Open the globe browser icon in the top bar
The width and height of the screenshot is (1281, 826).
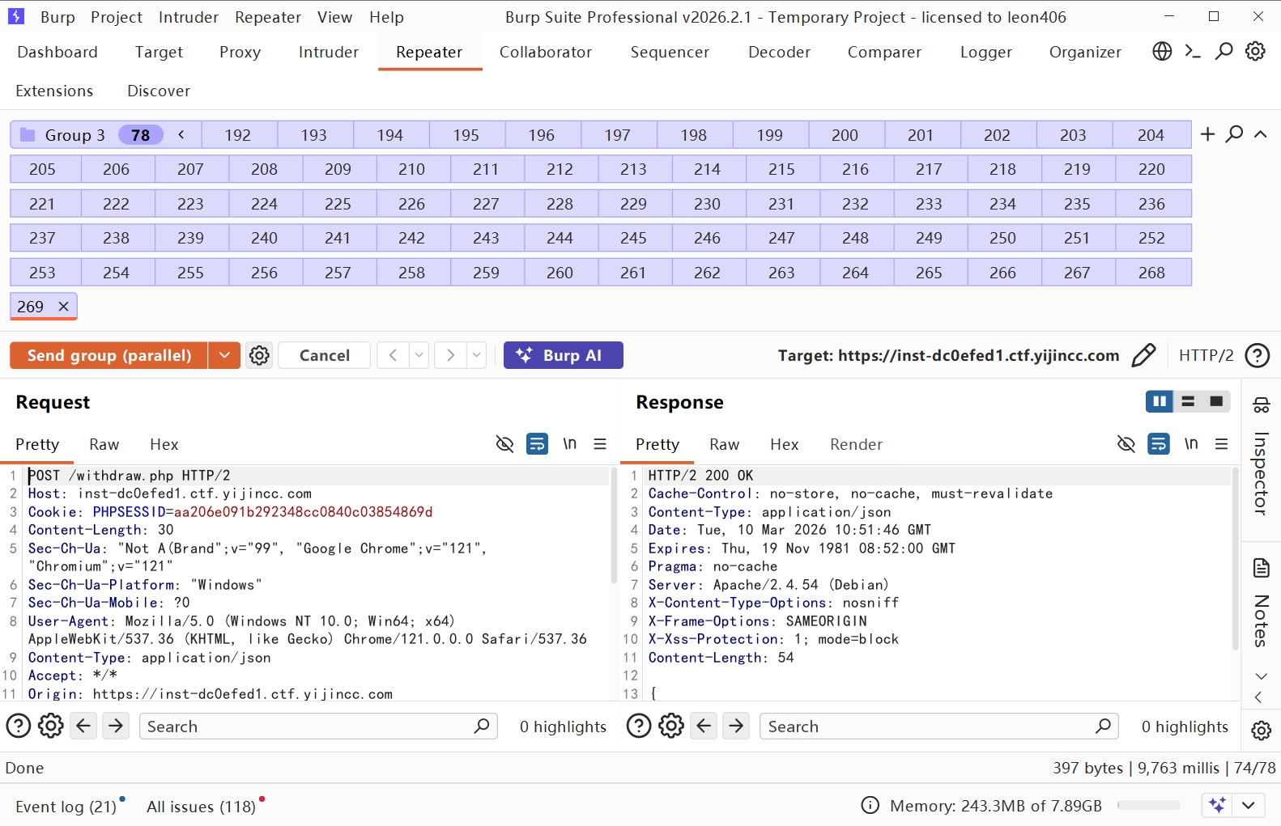1162,52
